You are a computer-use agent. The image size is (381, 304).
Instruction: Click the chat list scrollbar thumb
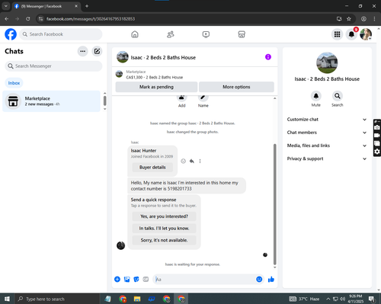coord(104,101)
